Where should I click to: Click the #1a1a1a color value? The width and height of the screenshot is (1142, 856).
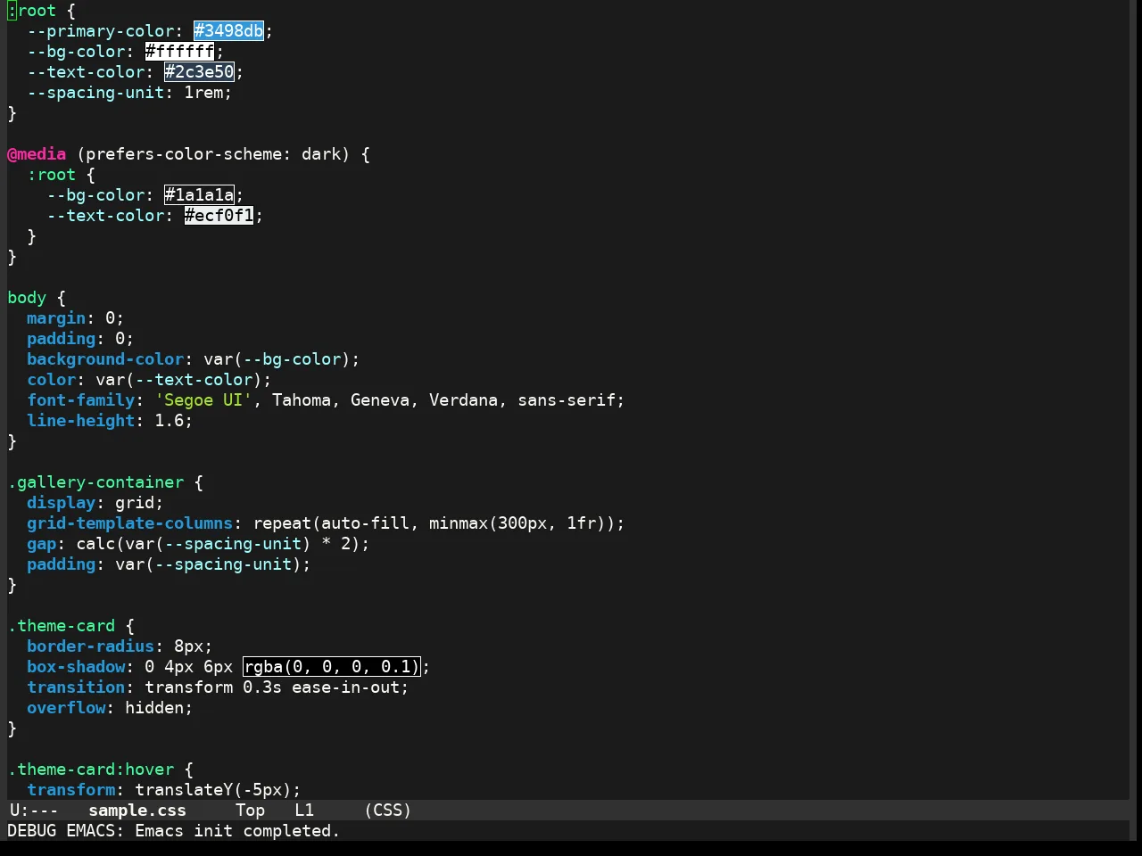click(200, 195)
